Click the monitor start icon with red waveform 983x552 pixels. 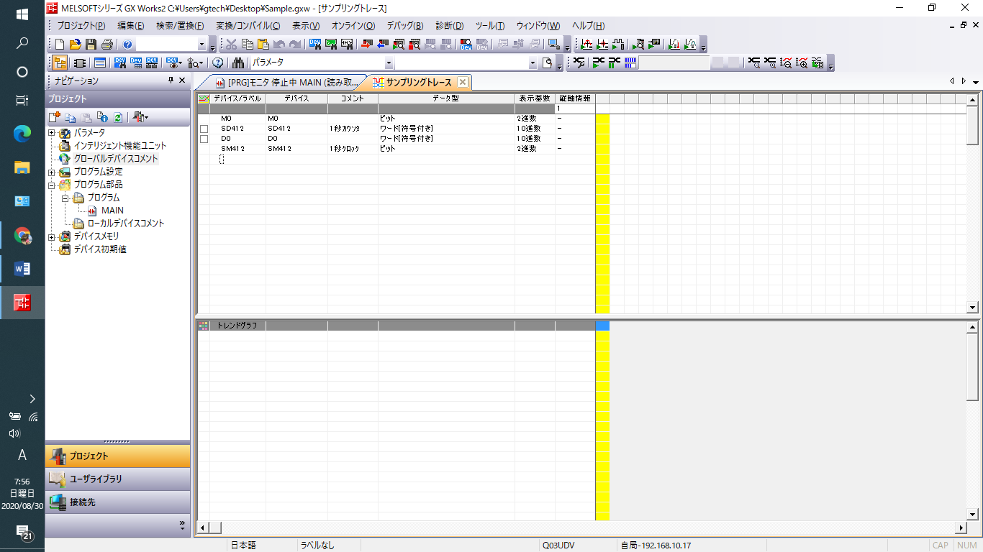point(586,44)
